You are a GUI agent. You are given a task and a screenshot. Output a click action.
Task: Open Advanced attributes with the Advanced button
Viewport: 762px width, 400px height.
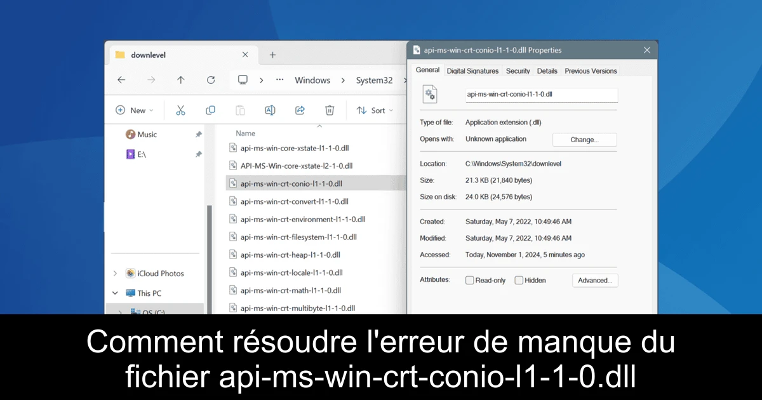click(595, 280)
